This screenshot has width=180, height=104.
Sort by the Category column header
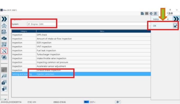(24, 31)
